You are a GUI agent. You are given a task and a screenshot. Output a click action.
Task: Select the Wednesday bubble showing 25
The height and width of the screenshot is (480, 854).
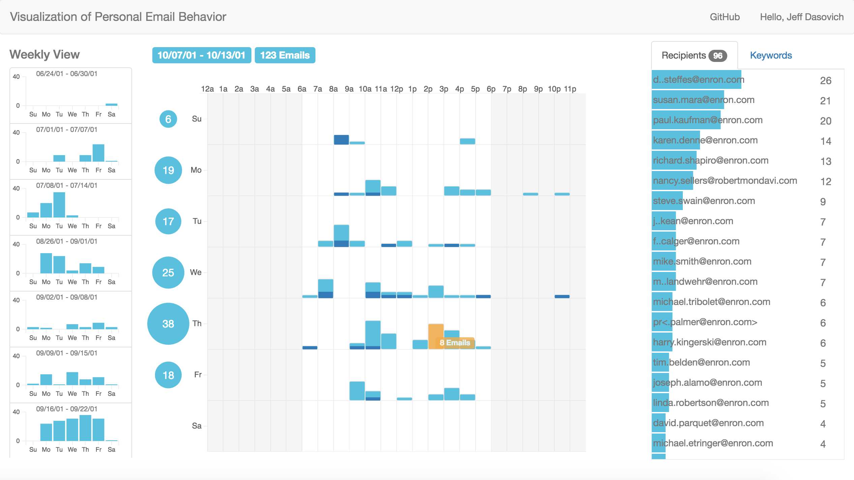[168, 273]
